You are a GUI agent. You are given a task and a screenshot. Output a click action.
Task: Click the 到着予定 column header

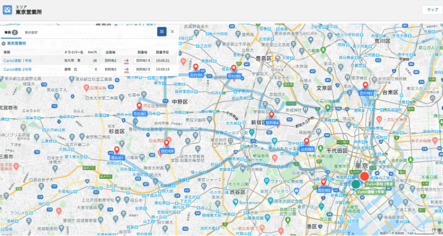[x=162, y=52]
